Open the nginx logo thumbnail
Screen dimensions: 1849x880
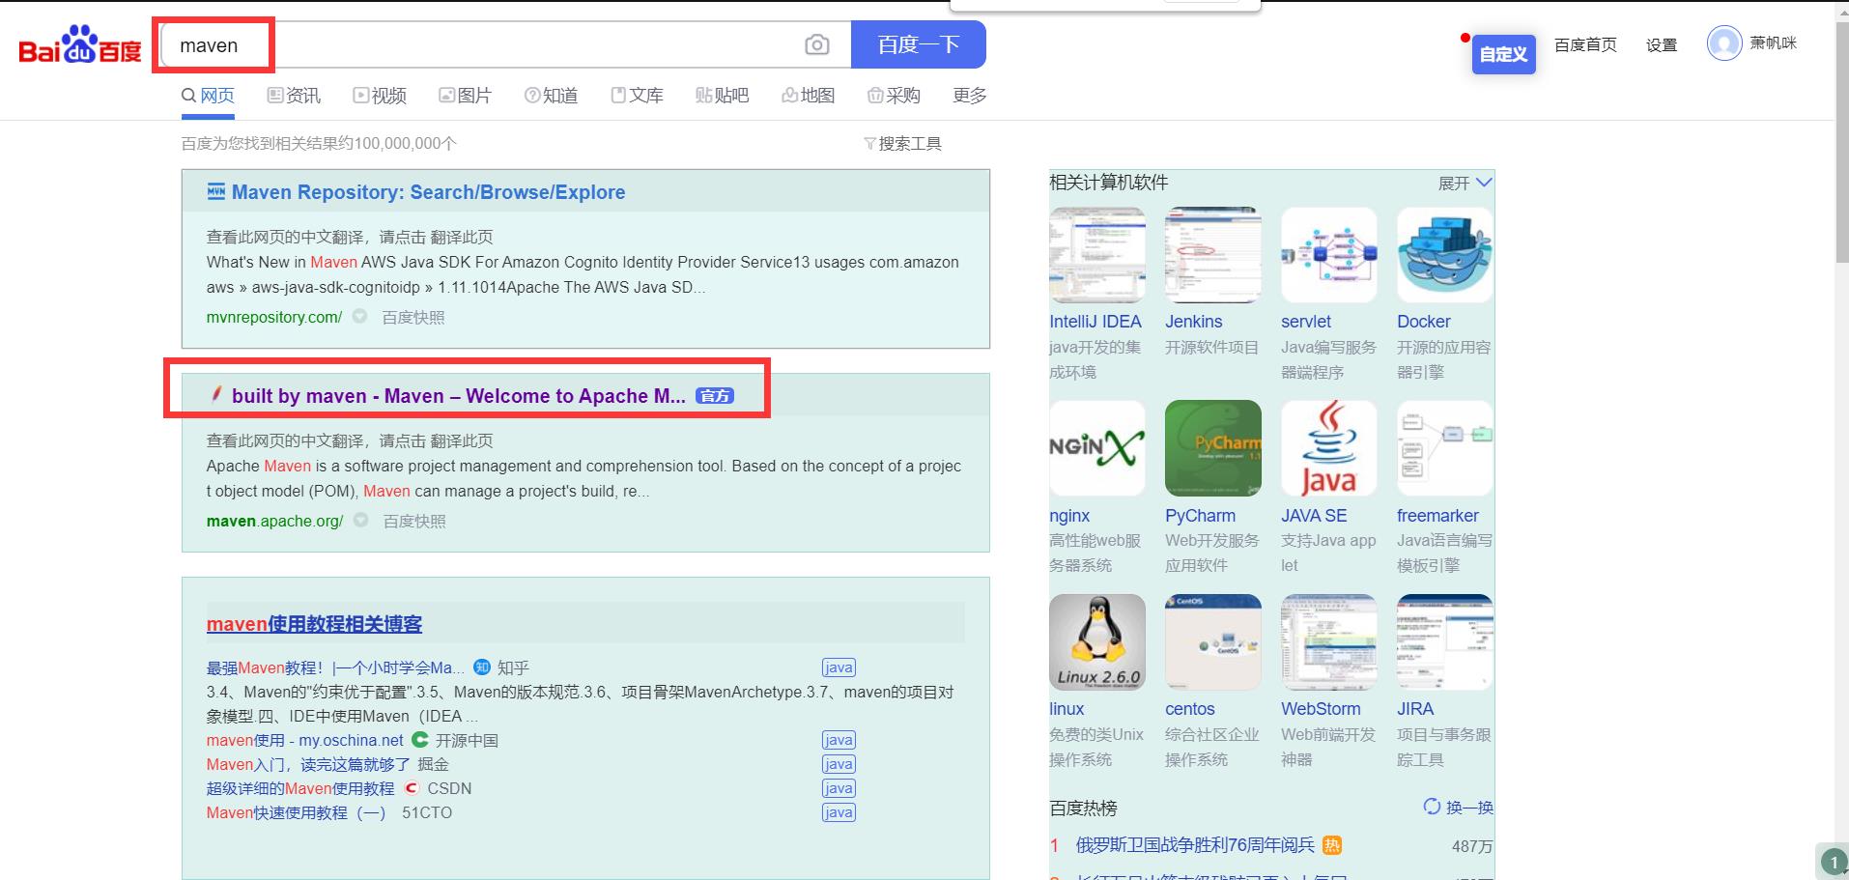(1096, 448)
